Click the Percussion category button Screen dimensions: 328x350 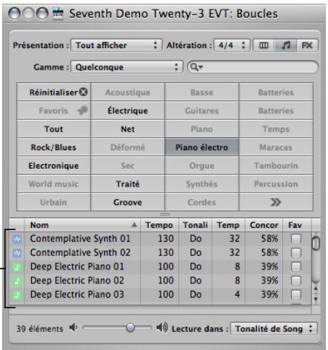pos(276,184)
